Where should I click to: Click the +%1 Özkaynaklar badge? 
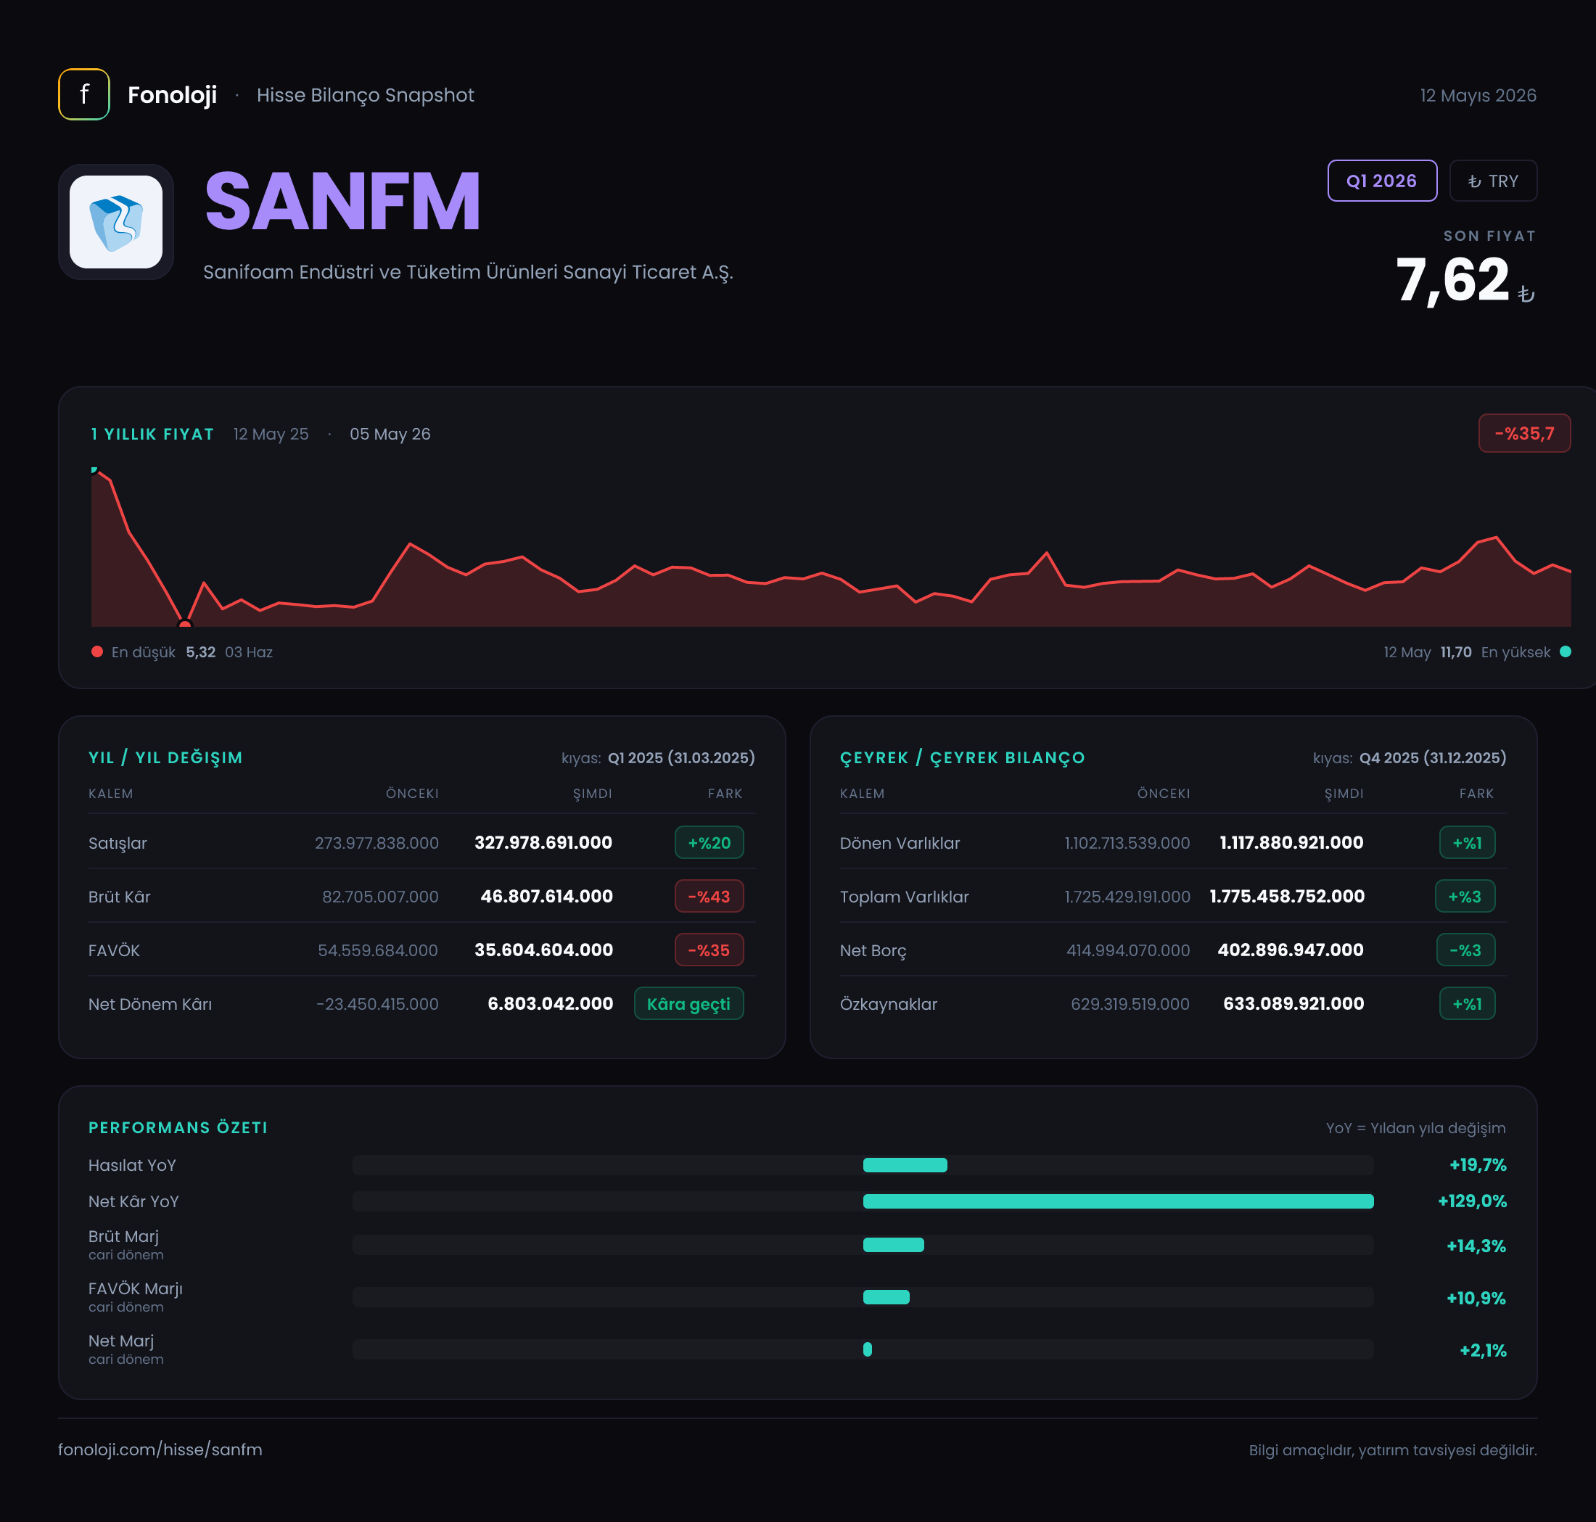pos(1467,1003)
